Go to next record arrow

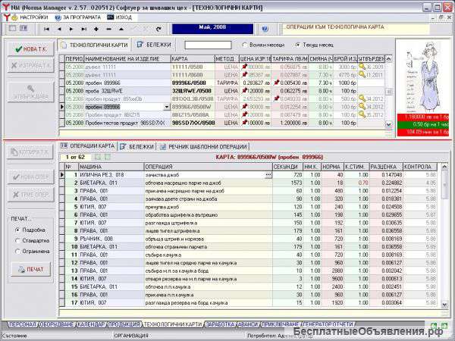[71, 29]
